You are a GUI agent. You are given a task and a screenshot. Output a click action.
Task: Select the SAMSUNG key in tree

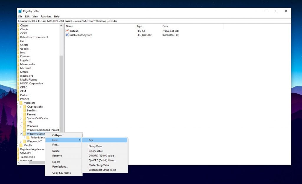pyautogui.click(x=26, y=153)
